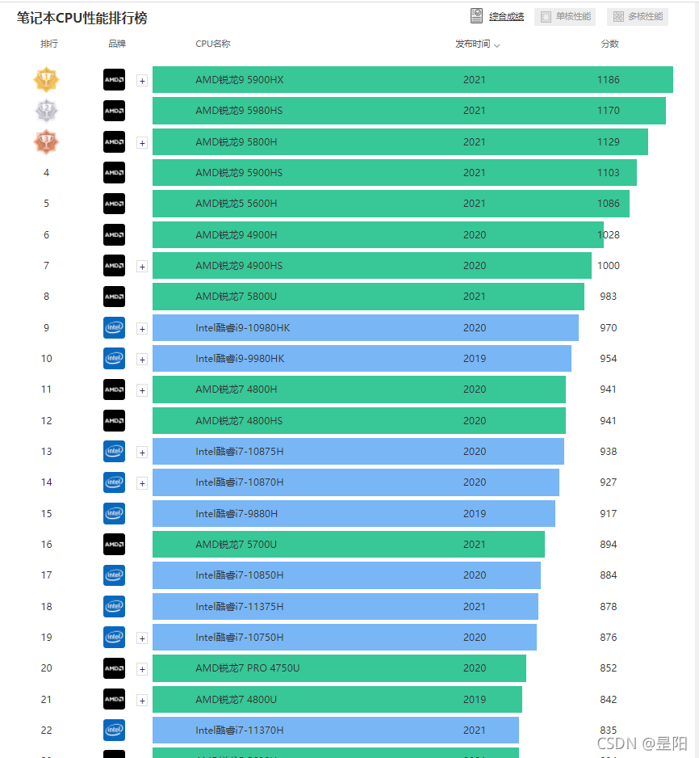Click the CPU名称 column header

(x=213, y=44)
